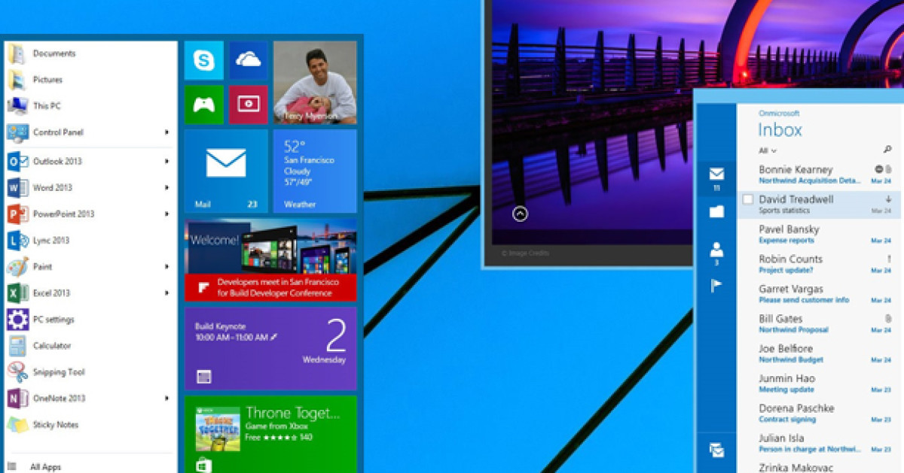904x473 pixels.
Task: Click the download arrow on David Treadwell email
Action: point(888,199)
